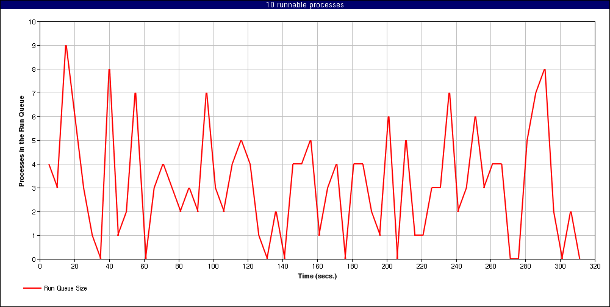Click the value 8 peak near 290 seconds
Screen dimensions: 610x307
coord(545,69)
